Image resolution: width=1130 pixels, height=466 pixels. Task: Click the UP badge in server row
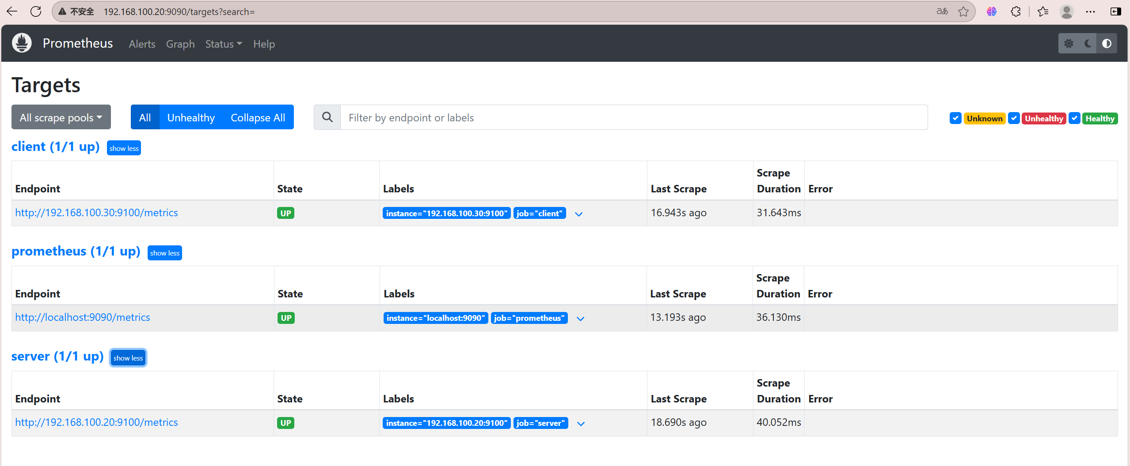[x=286, y=423]
